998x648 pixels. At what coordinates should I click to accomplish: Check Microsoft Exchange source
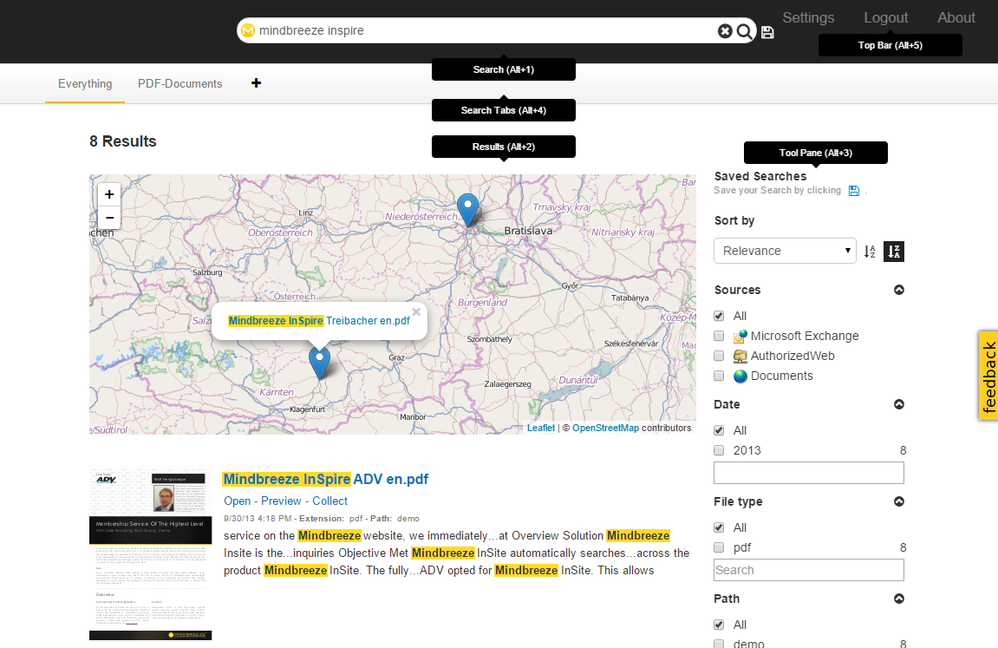coord(719,336)
